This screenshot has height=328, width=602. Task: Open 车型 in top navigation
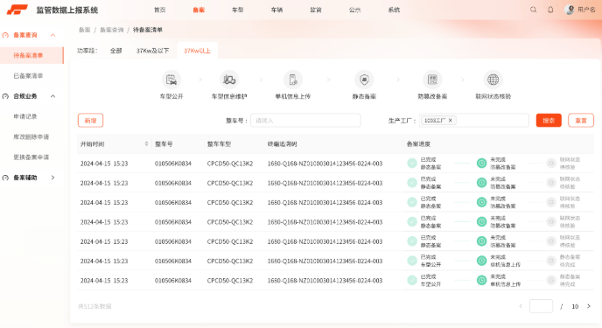238,10
